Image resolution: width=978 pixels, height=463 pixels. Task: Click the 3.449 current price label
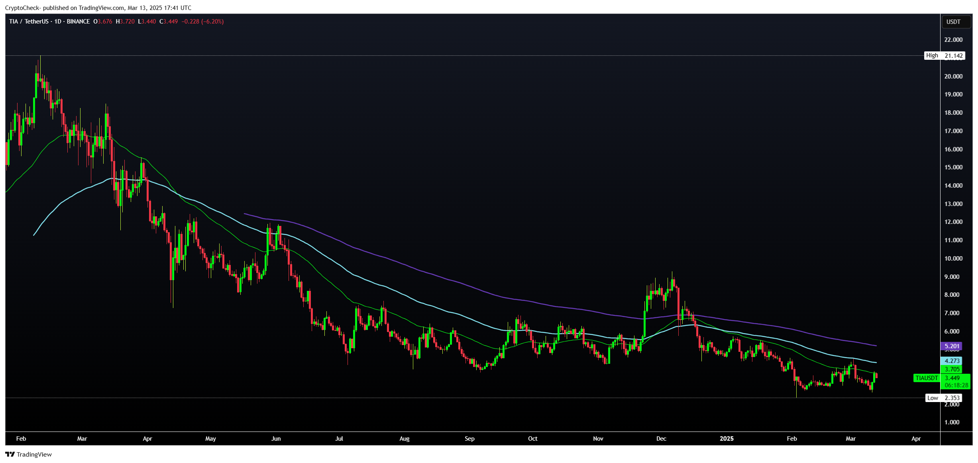pyautogui.click(x=952, y=378)
